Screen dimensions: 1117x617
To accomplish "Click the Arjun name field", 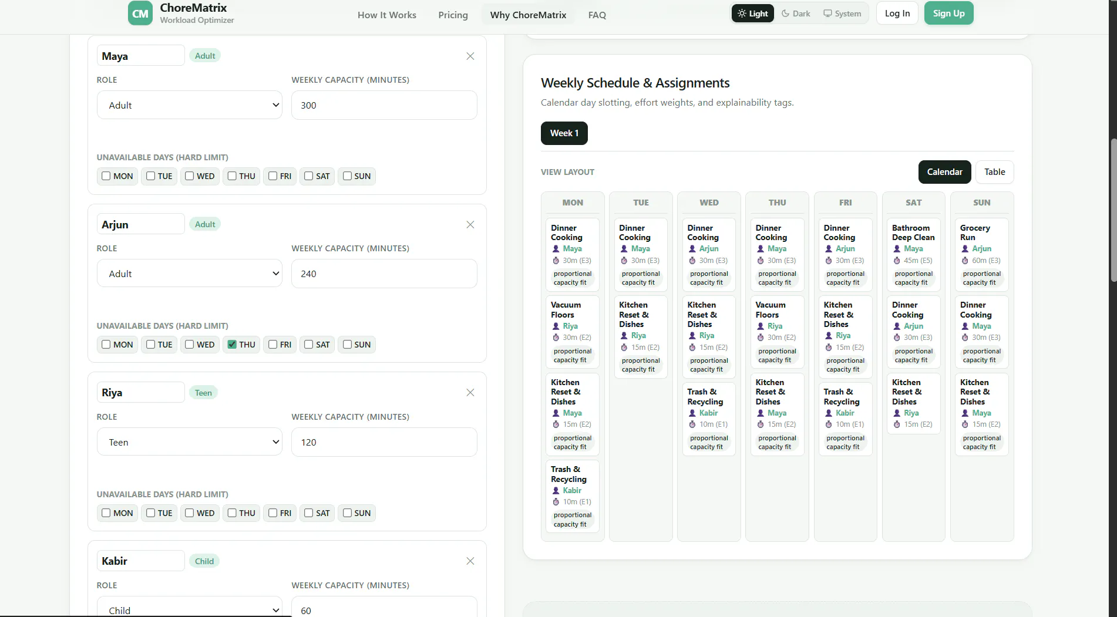I will point(140,224).
